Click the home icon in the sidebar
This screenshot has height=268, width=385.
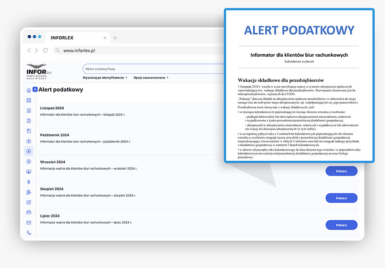pos(29,90)
